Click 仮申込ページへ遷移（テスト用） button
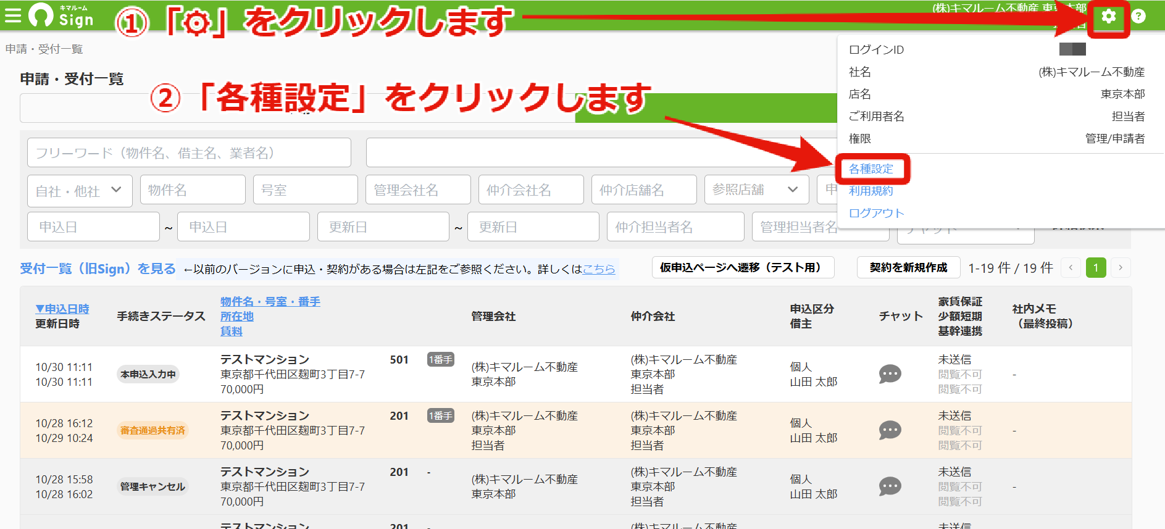The width and height of the screenshot is (1165, 529). click(743, 267)
